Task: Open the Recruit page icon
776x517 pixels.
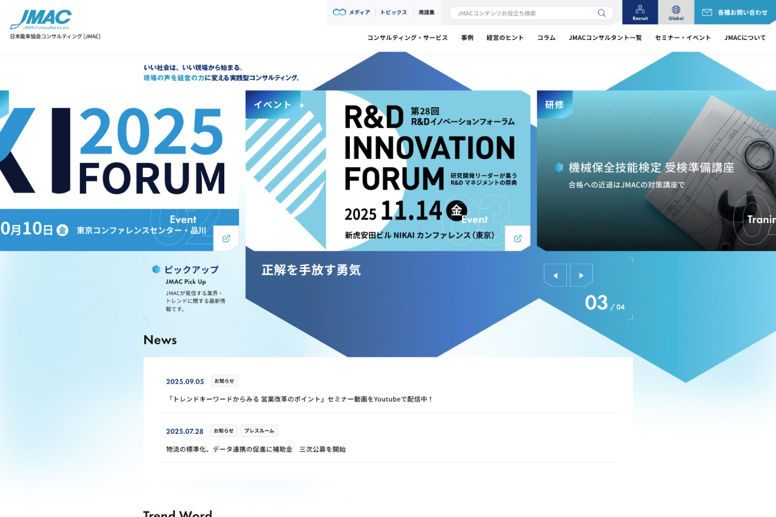Action: click(640, 12)
